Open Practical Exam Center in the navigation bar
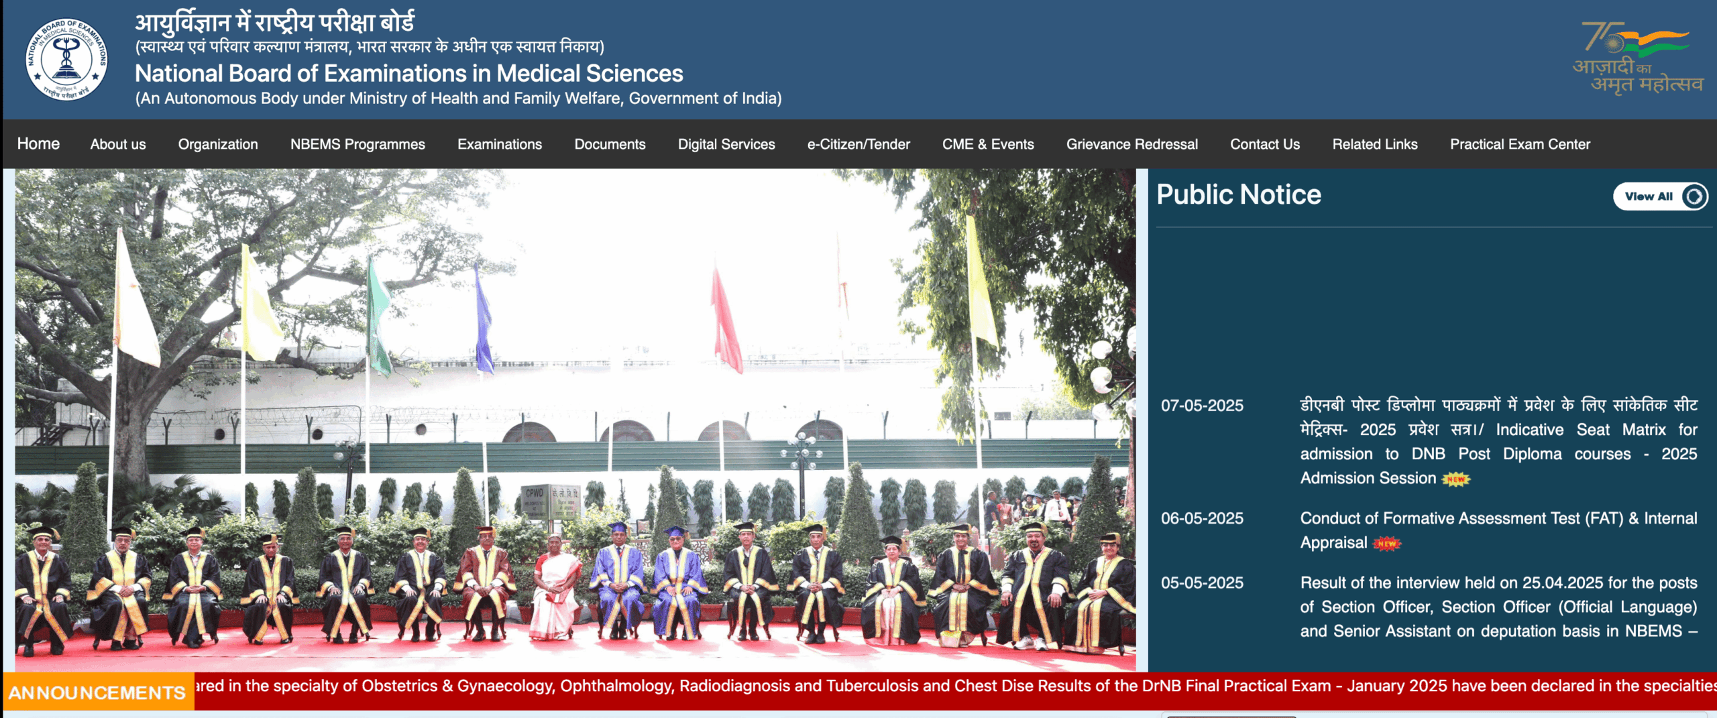 tap(1520, 144)
